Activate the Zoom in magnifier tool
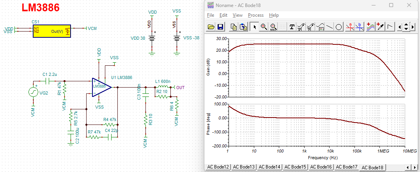This screenshot has height=172, width=420. (264, 27)
